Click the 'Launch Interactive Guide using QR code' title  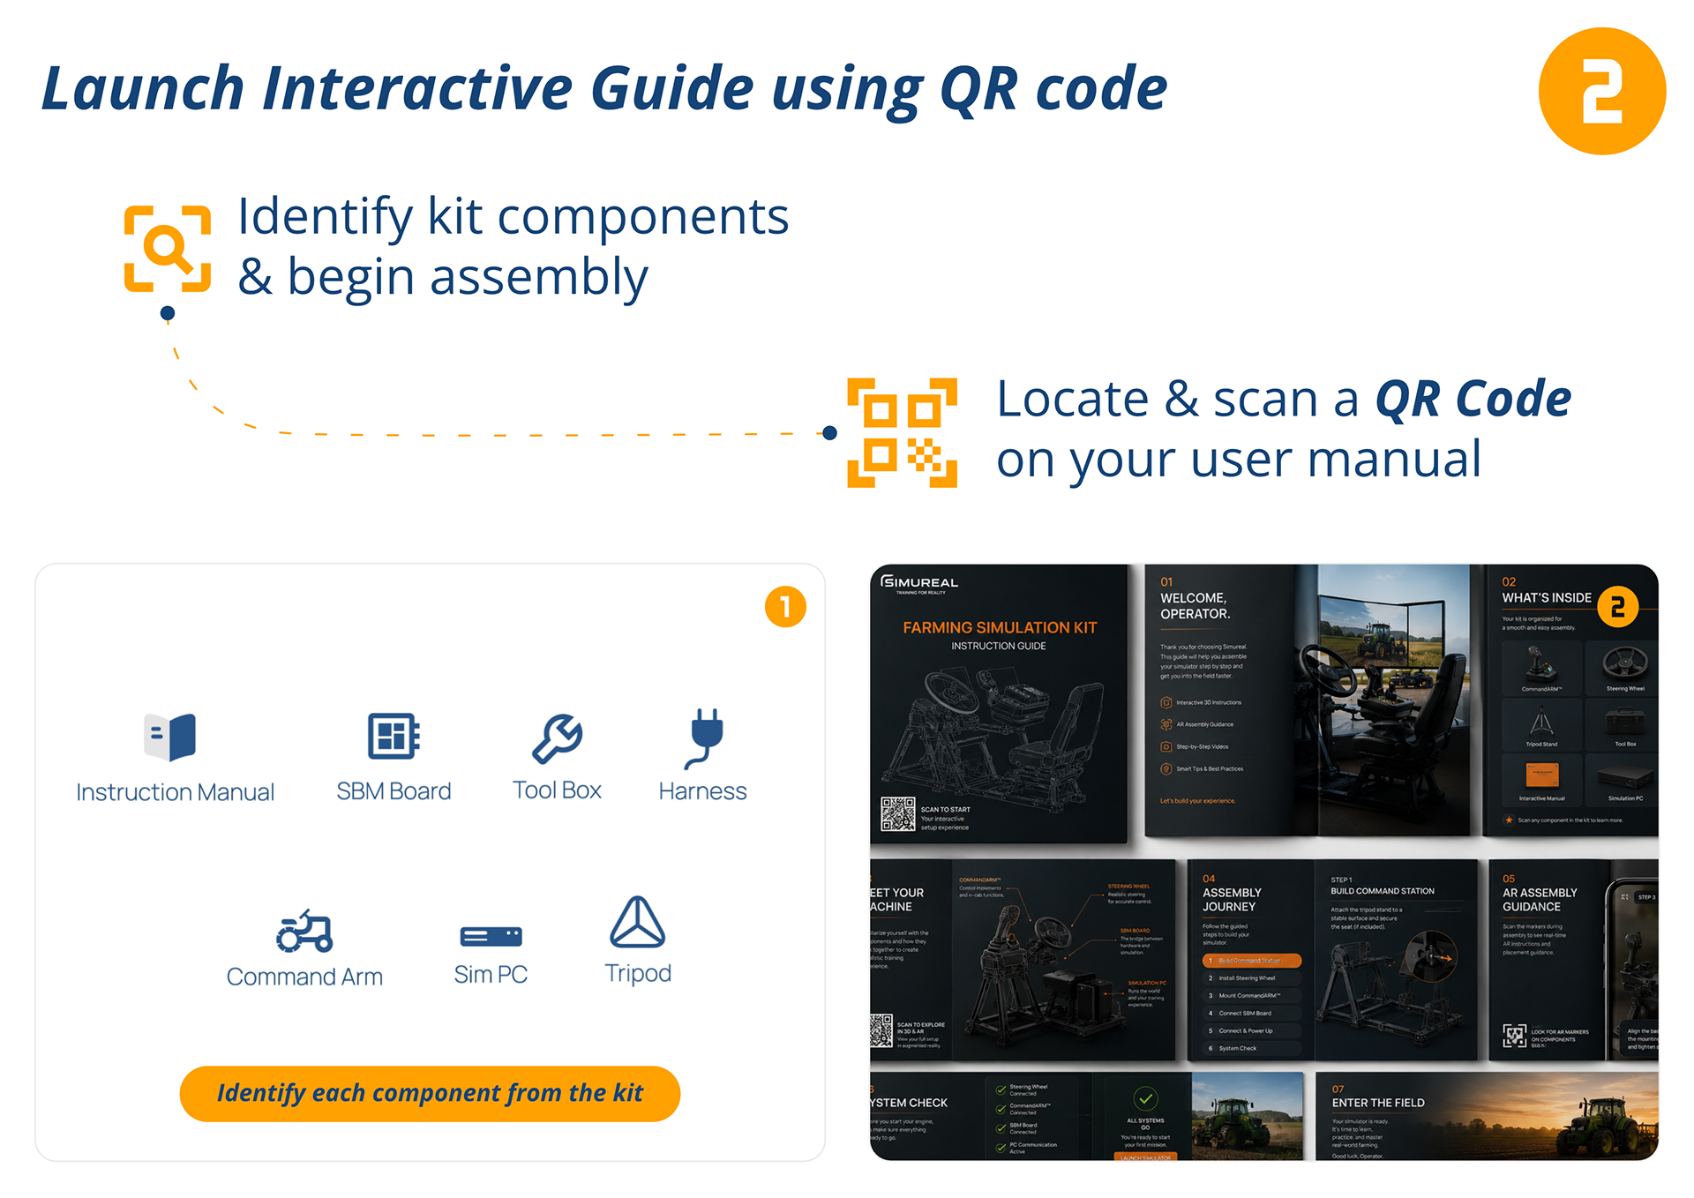(x=604, y=89)
